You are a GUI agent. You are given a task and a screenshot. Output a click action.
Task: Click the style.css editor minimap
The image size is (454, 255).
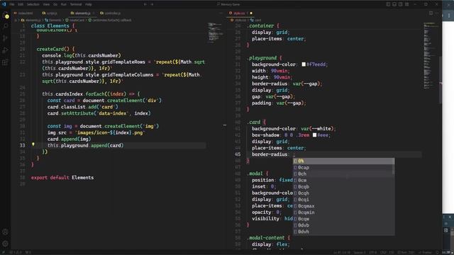pyautogui.click(x=431, y=55)
